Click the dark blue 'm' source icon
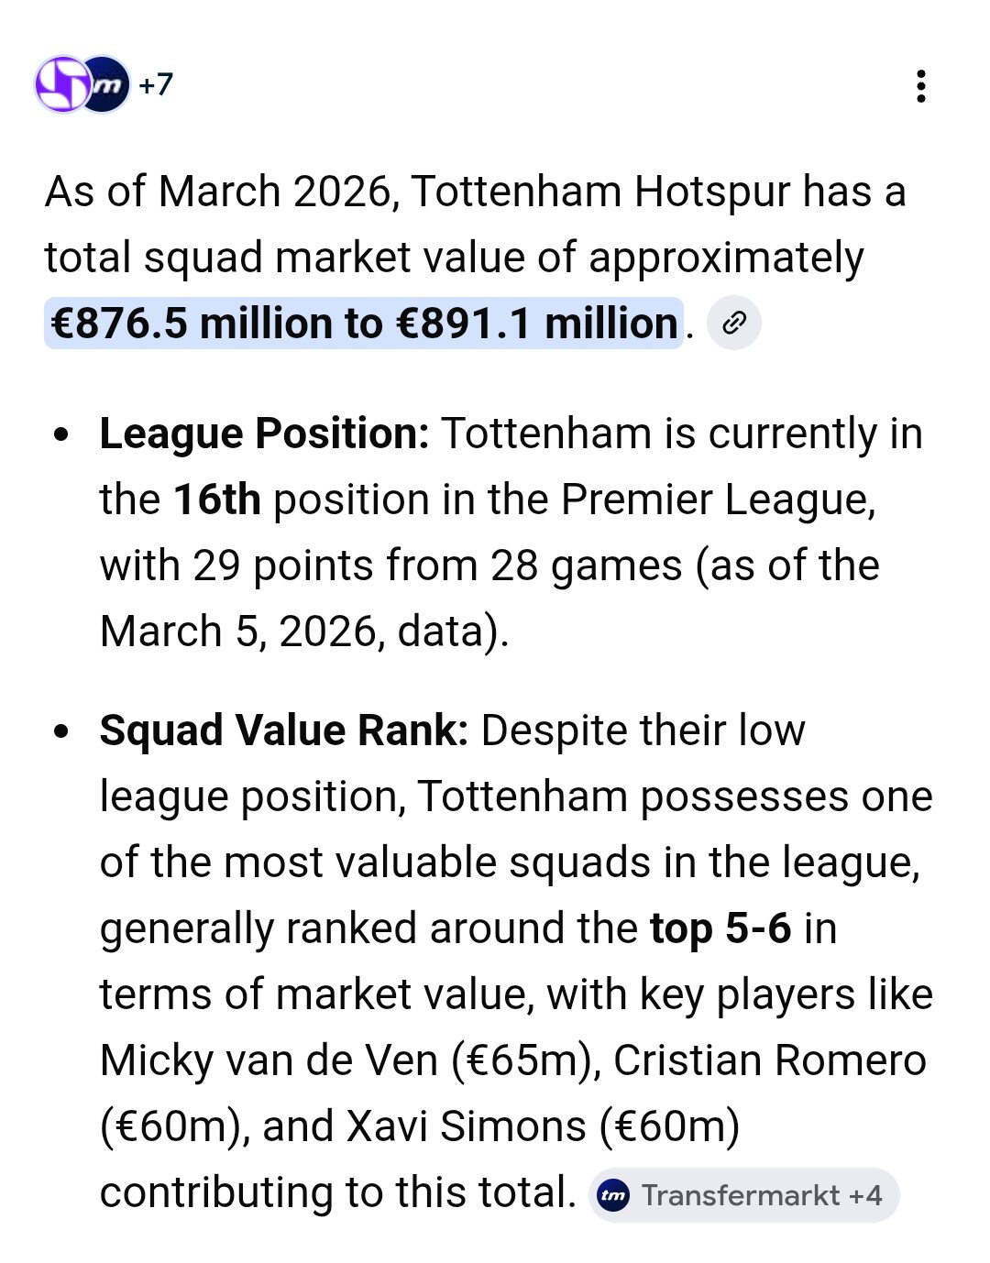Image resolution: width=990 pixels, height=1263 pixels. pos(109,84)
